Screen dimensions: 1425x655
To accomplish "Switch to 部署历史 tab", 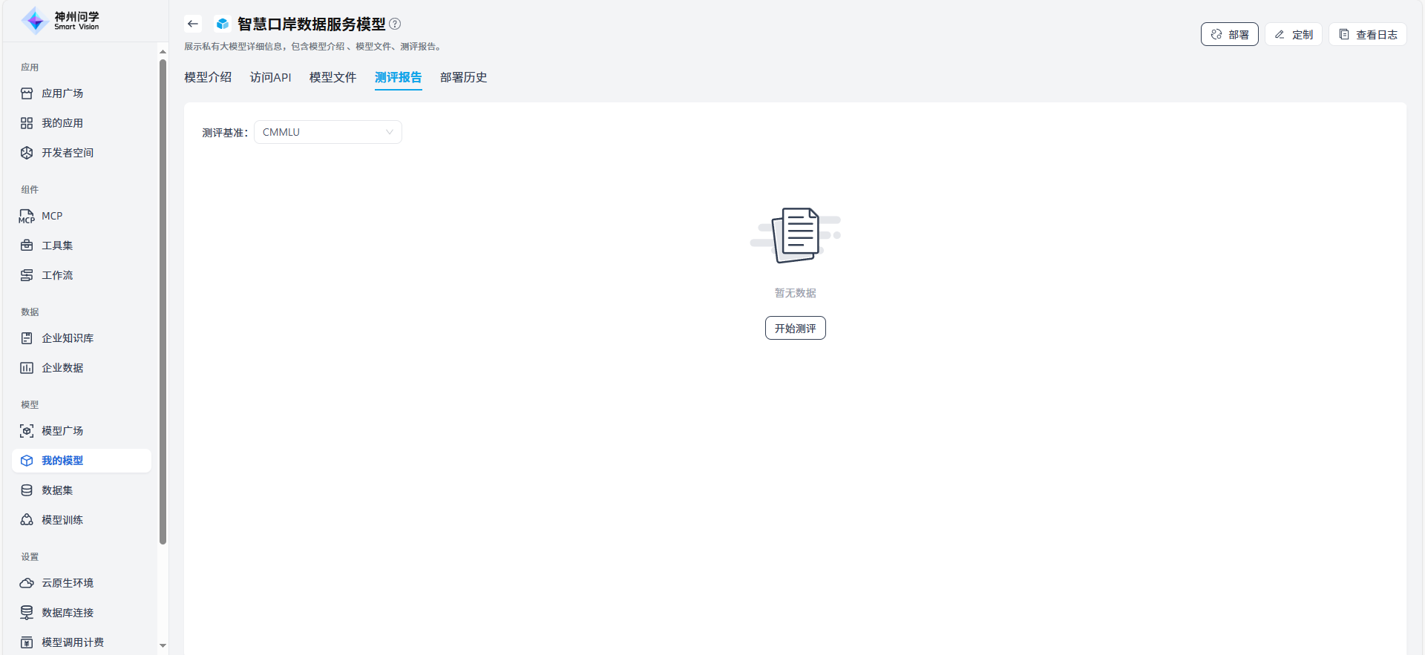I will click(x=463, y=77).
